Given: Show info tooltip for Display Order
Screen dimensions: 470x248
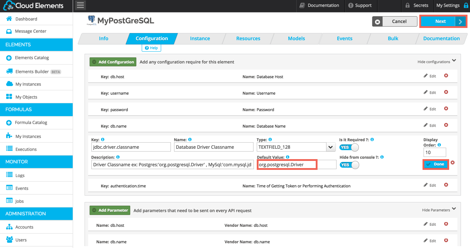Looking at the screenshot, I should point(439,145).
